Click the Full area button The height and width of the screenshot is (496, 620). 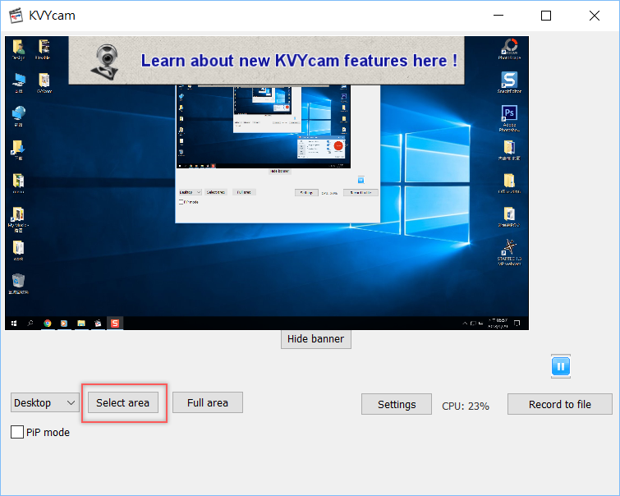[x=208, y=402]
